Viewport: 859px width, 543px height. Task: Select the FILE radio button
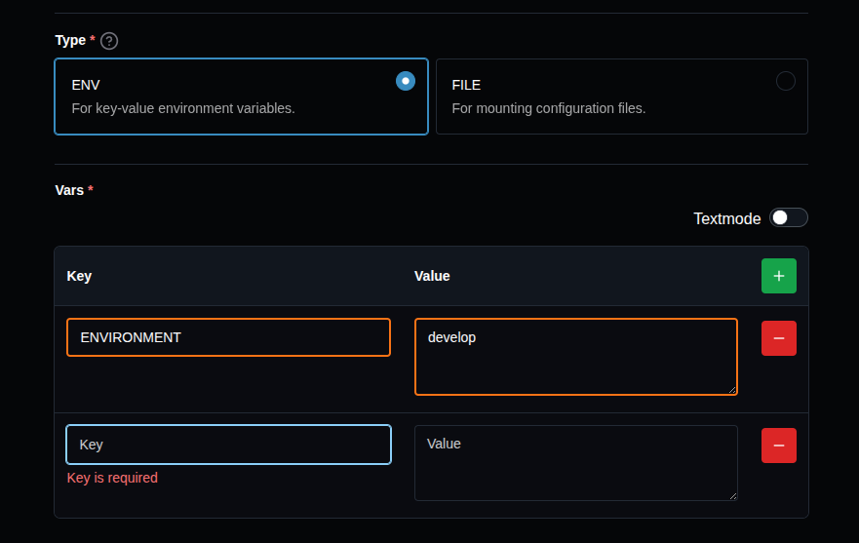pyautogui.click(x=785, y=81)
